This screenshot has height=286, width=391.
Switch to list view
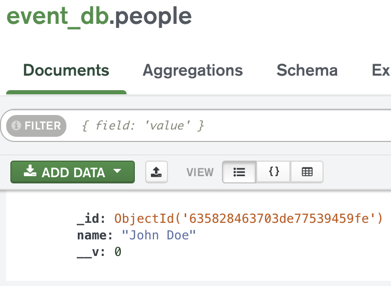239,172
